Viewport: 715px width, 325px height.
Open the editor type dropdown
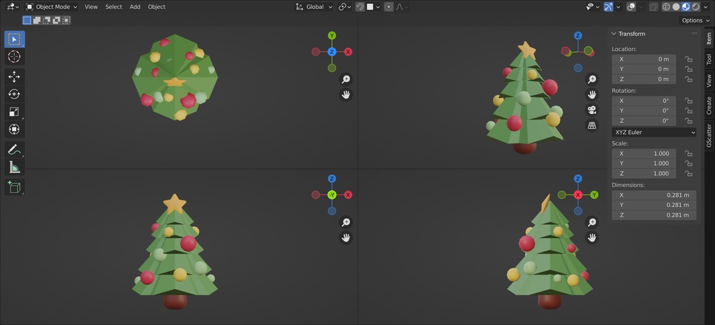coord(13,7)
